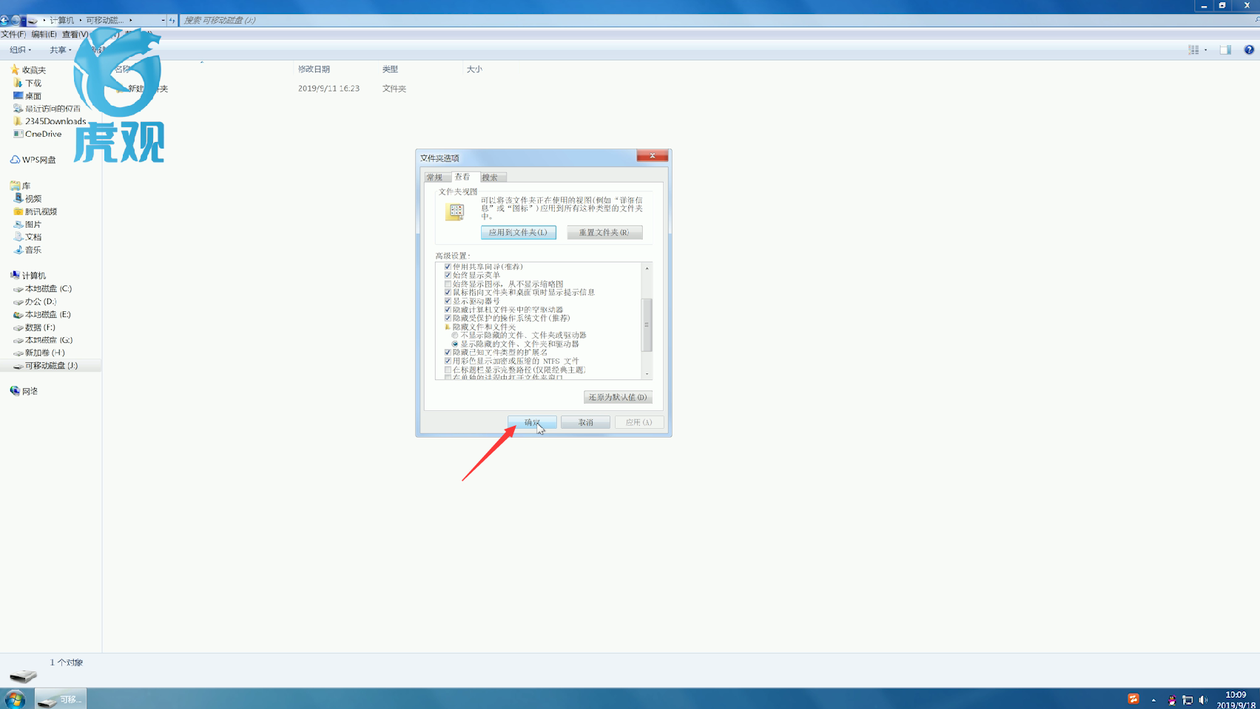Open the 网络 network icon

point(15,391)
